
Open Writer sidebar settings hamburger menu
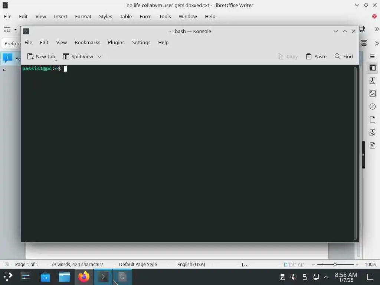point(372,56)
